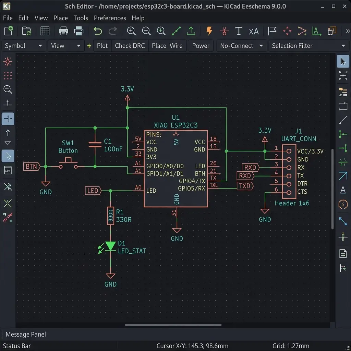Screen dimensions: 351x351
Task: Click the Plot button
Action: [102, 46]
